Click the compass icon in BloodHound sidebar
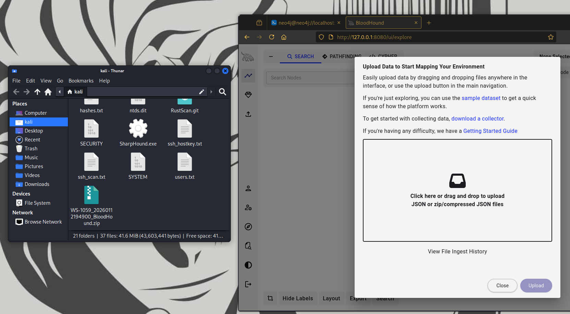 (x=248, y=227)
